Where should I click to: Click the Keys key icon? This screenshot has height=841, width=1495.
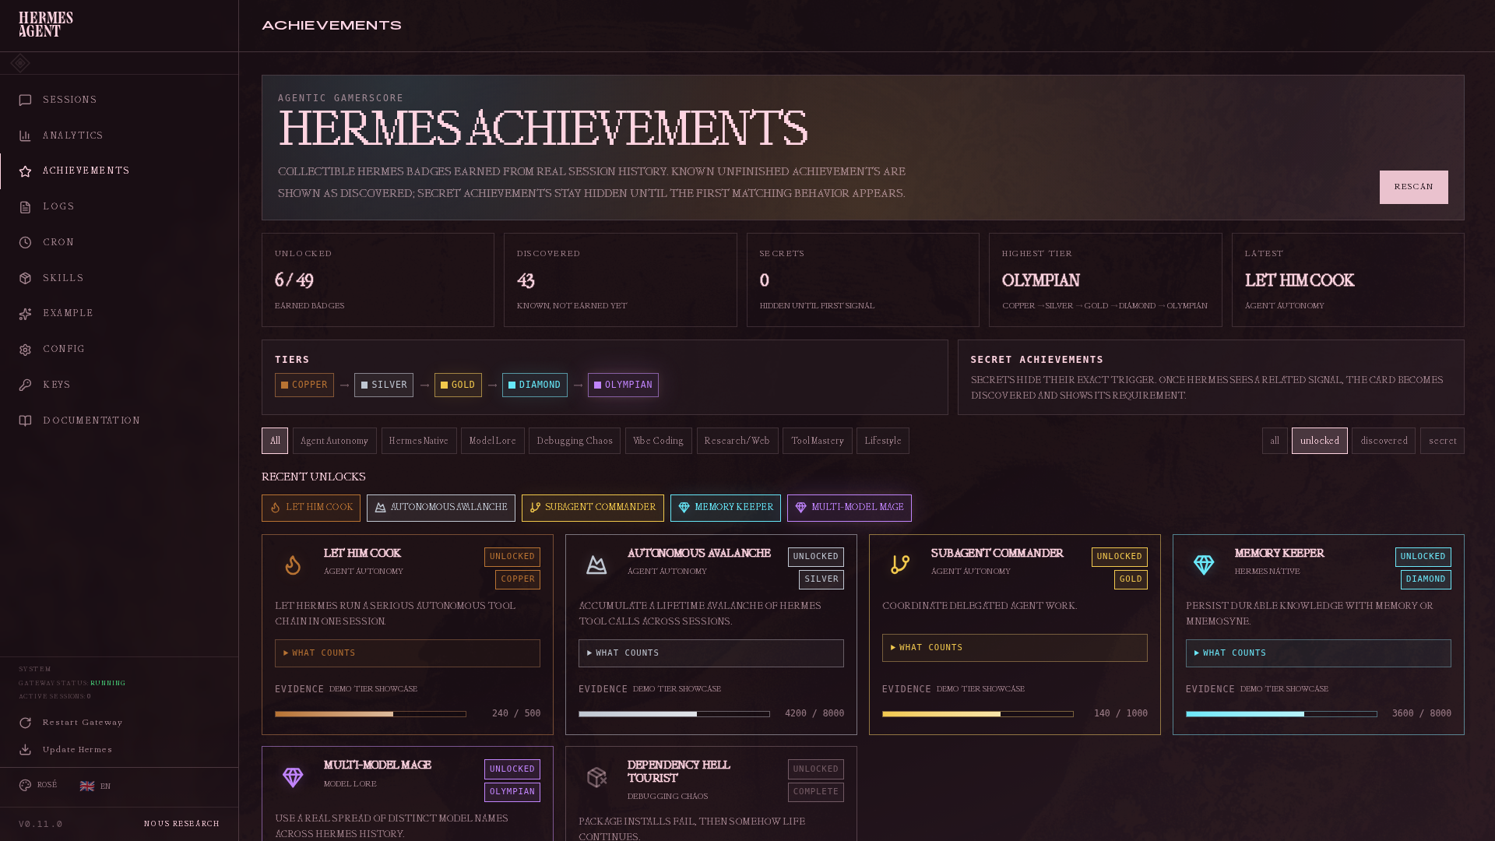pos(25,385)
